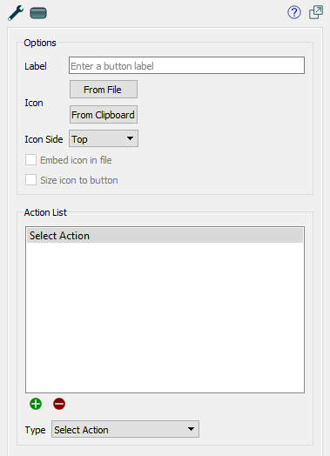This screenshot has height=456, width=330.
Task: Remove action with red minus icon
Action: [x=59, y=404]
